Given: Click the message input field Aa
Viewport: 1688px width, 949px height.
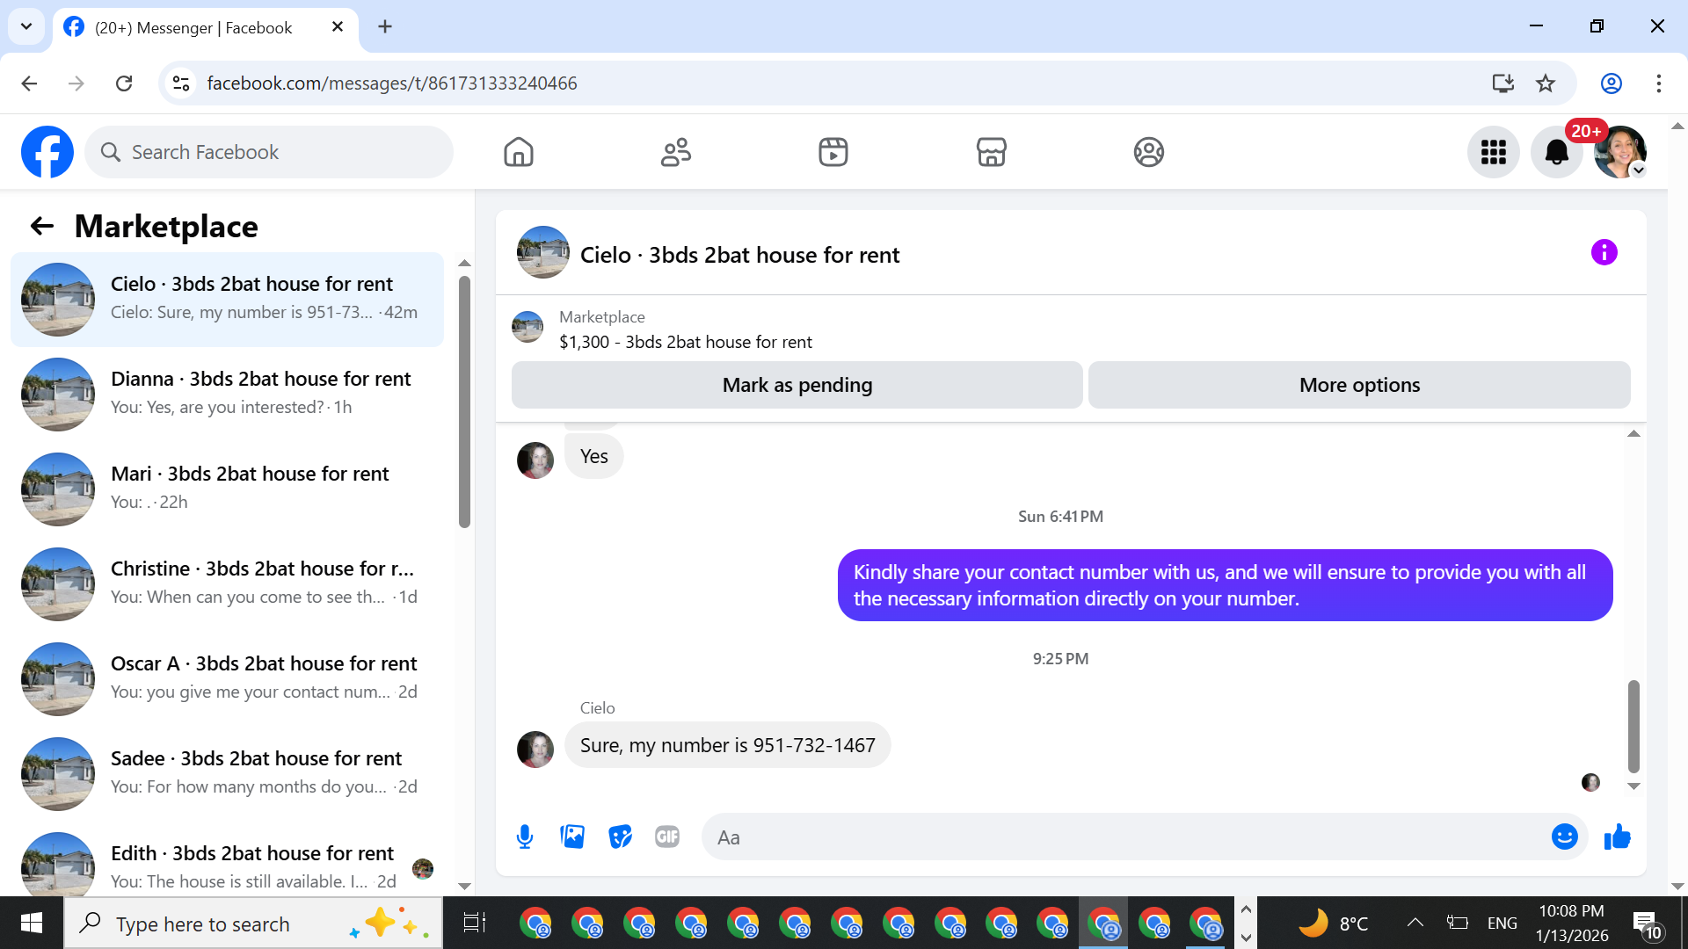Looking at the screenshot, I should coord(1125,837).
